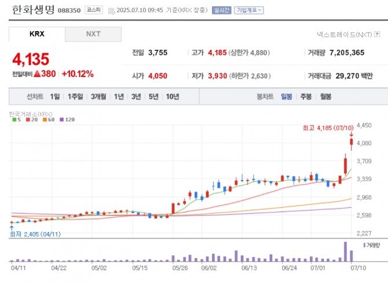Image resolution: width=388 pixels, height=283 pixels.
Task: Click the 최고 4,185 high marker arrow
Action: tap(351, 134)
